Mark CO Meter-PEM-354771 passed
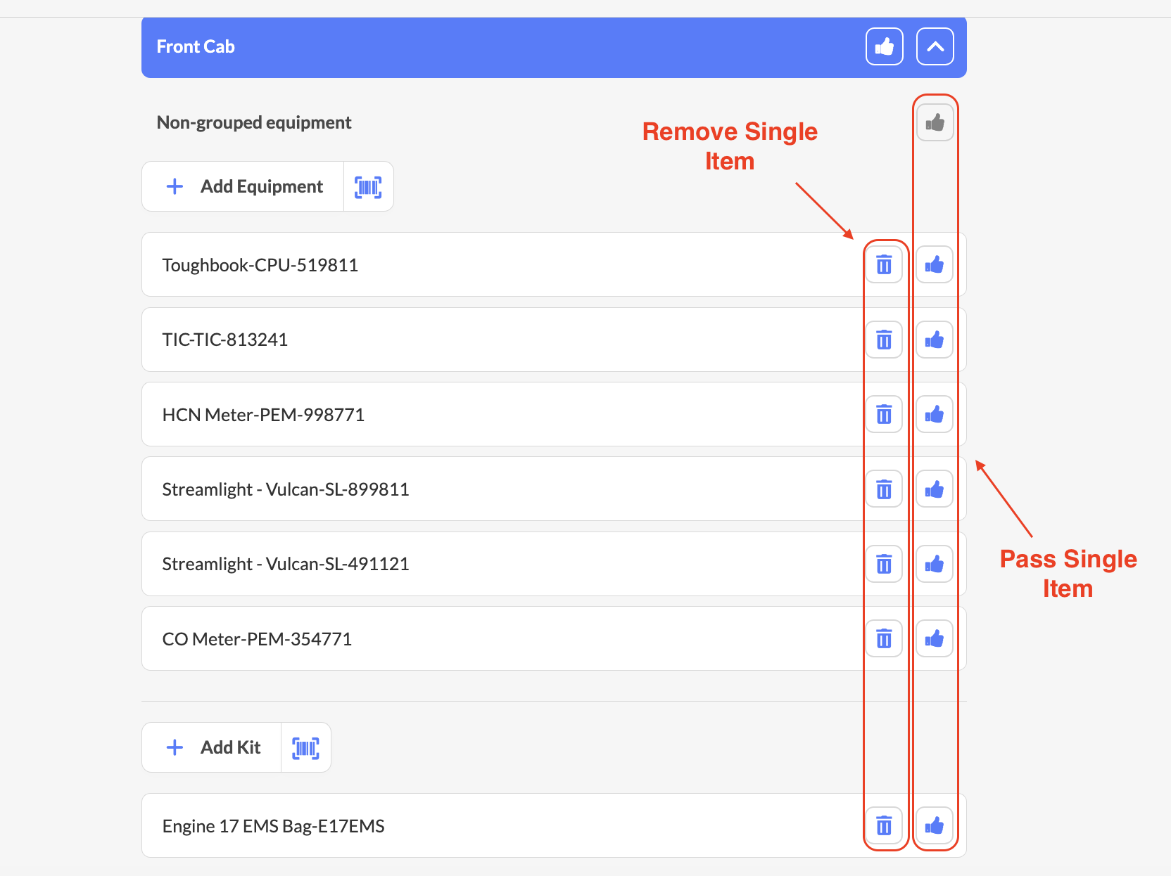 935,638
